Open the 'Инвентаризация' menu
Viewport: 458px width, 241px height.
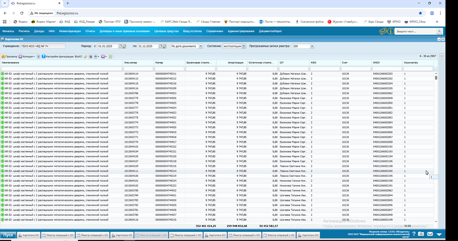(70, 31)
